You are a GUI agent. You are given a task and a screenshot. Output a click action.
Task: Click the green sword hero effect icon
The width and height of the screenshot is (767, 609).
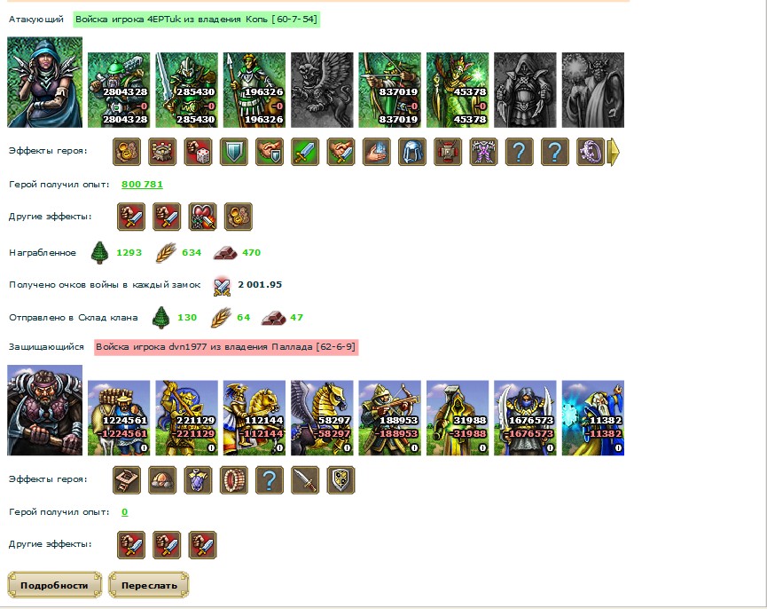click(305, 152)
